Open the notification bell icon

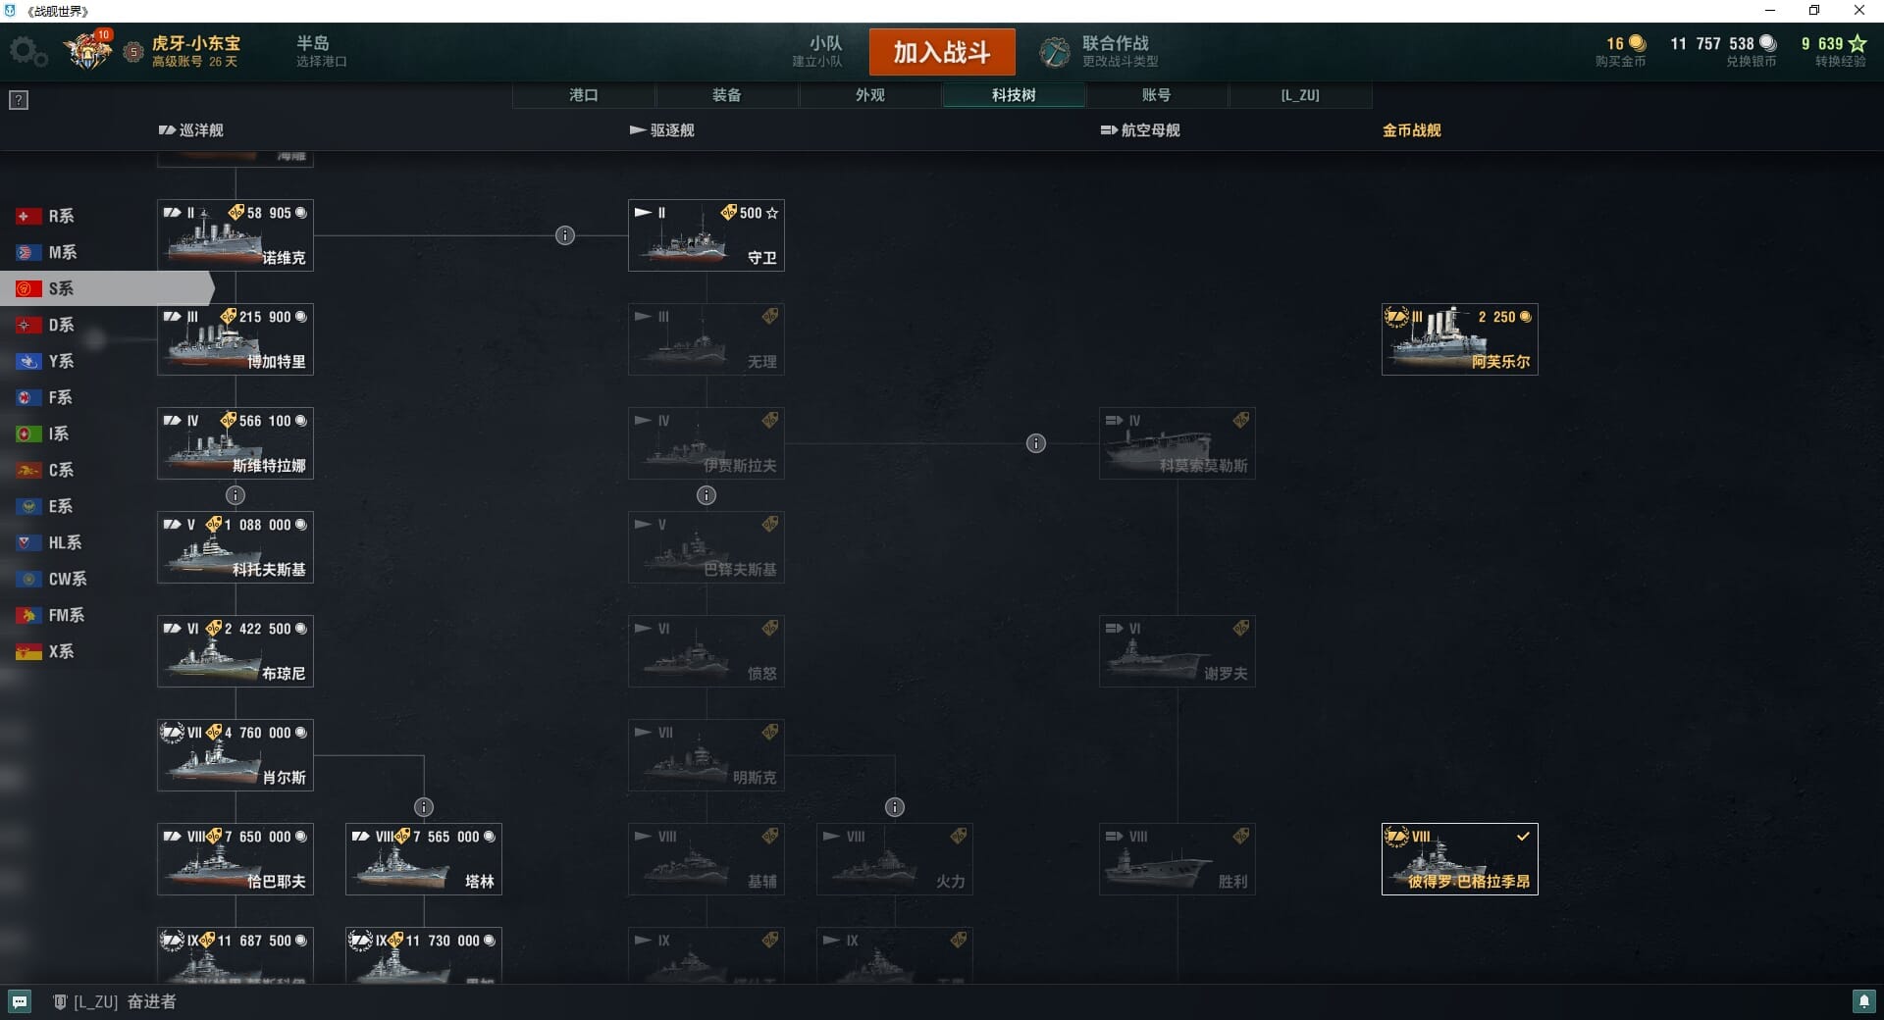pyautogui.click(x=1863, y=1001)
